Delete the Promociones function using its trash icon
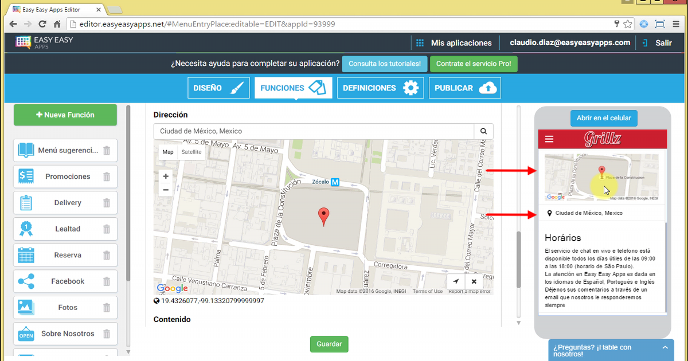 pos(107,176)
